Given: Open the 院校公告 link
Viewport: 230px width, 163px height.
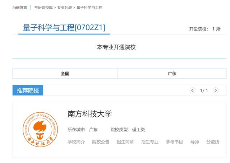Looking at the screenshot, I should pos(101,142).
